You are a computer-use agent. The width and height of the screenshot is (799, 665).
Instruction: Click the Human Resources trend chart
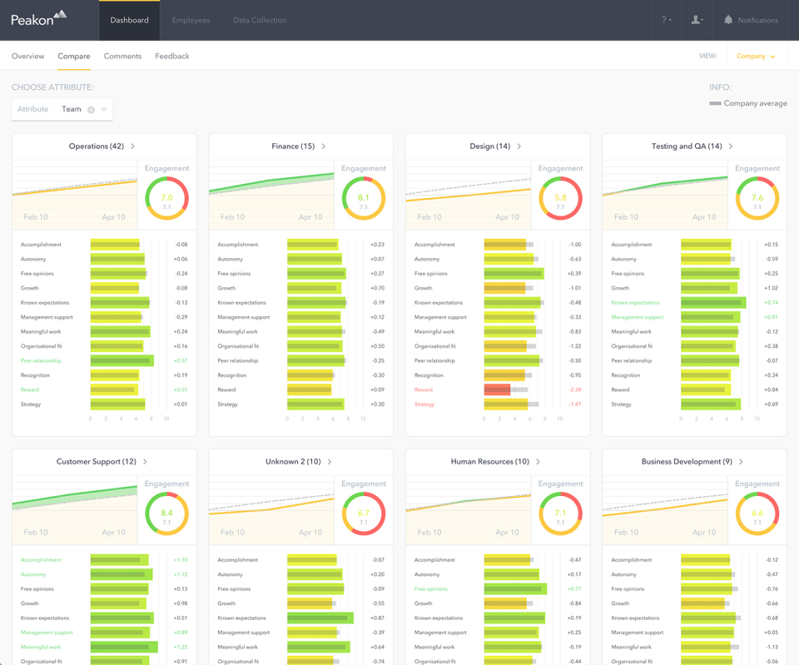468,508
